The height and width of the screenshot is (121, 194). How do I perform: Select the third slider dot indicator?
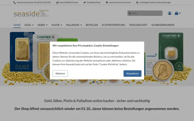[x=101, y=82]
